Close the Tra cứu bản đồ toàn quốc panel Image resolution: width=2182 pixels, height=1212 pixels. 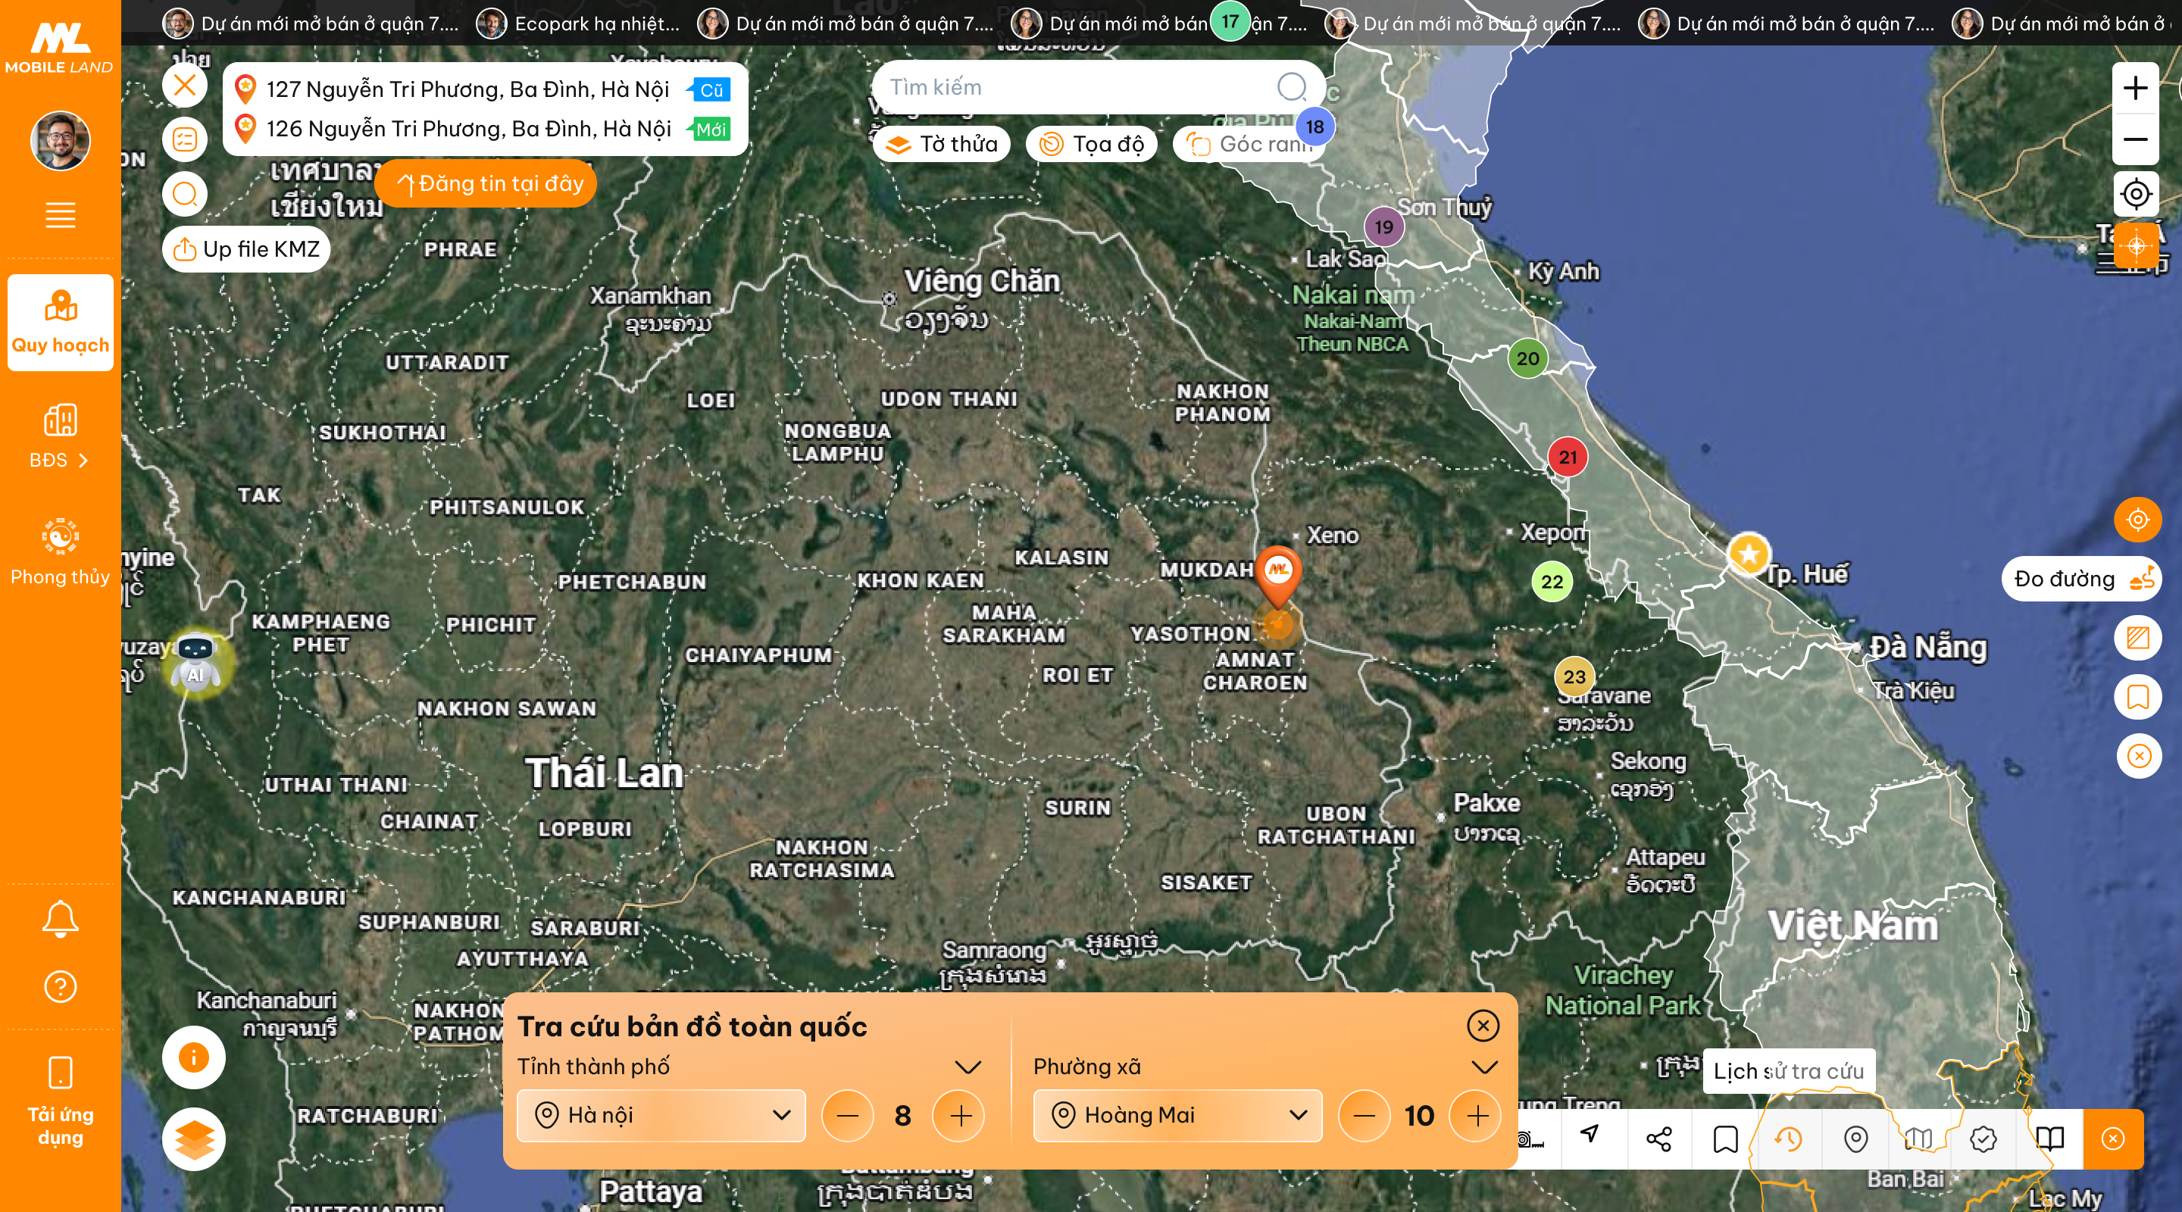point(1483,1026)
